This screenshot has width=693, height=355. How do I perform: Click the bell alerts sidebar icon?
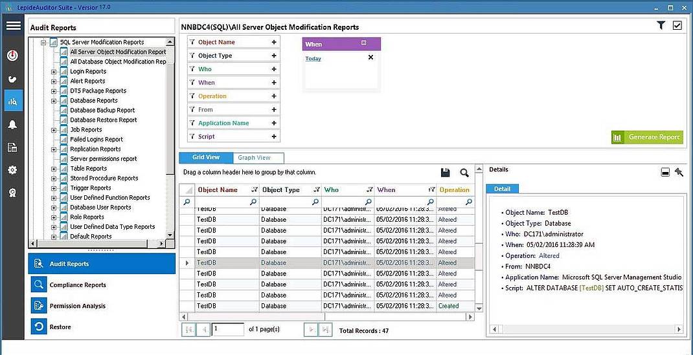click(12, 125)
